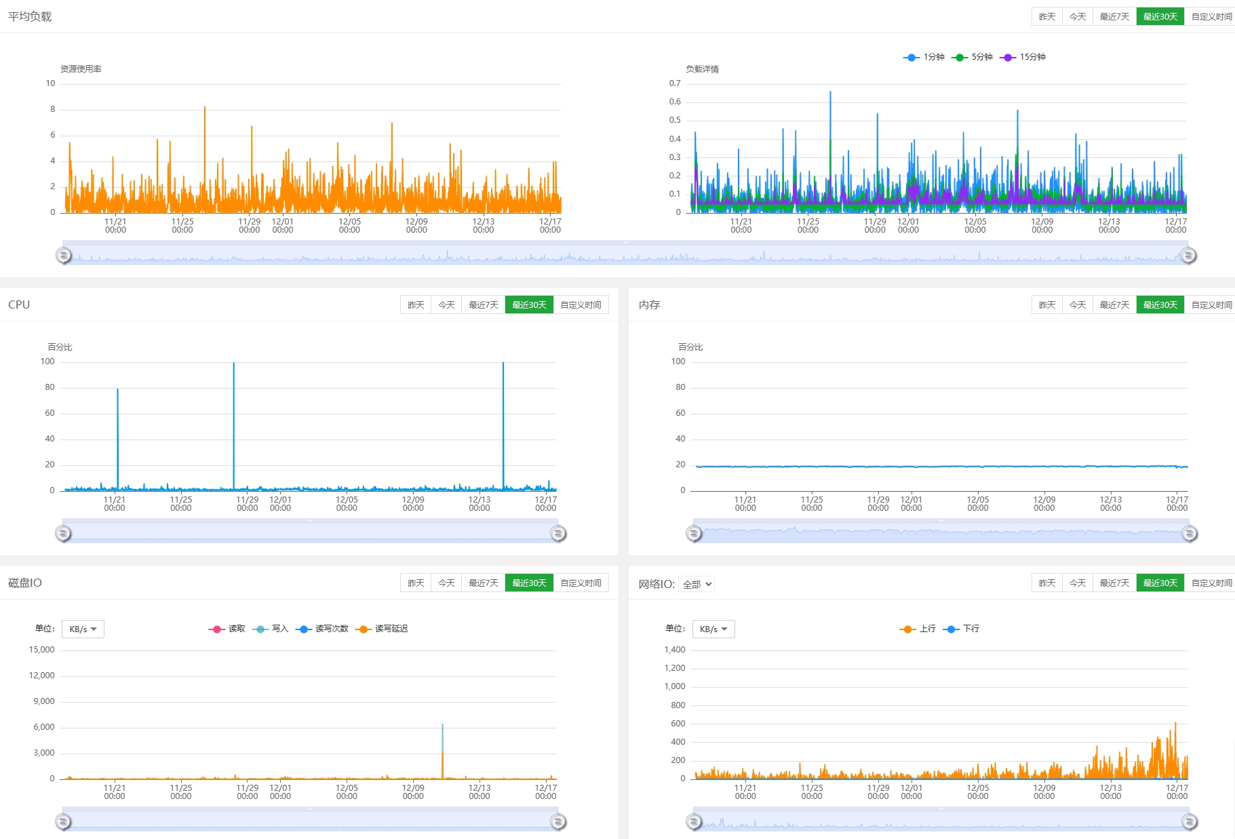Screen dimensions: 1235x839
Task: Open the 网络IO 全部 interface selector
Action: pos(697,584)
